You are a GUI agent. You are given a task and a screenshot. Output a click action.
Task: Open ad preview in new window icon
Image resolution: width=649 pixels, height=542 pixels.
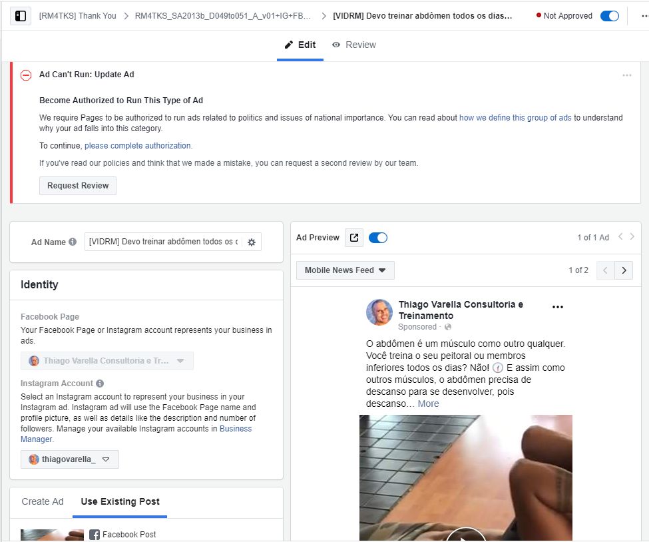pyautogui.click(x=354, y=238)
